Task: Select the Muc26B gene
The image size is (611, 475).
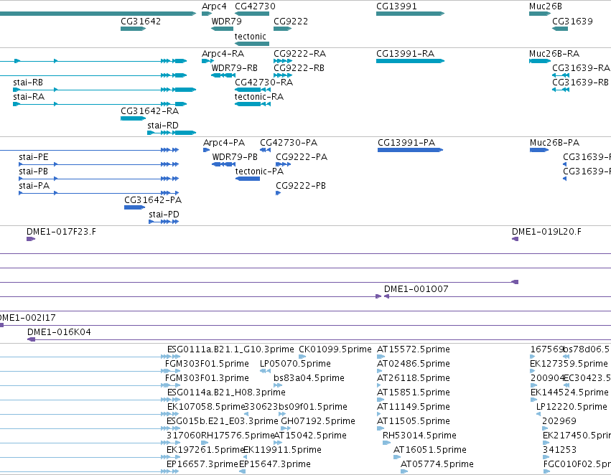Action: click(540, 14)
